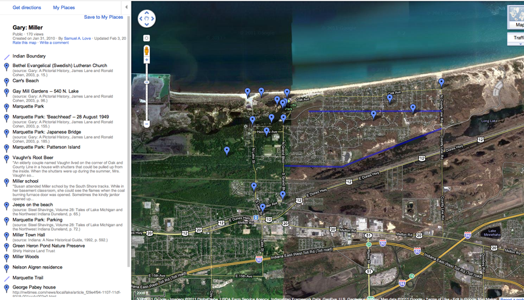Click the Save to My Places link
The height and width of the screenshot is (300, 524).
click(x=103, y=17)
